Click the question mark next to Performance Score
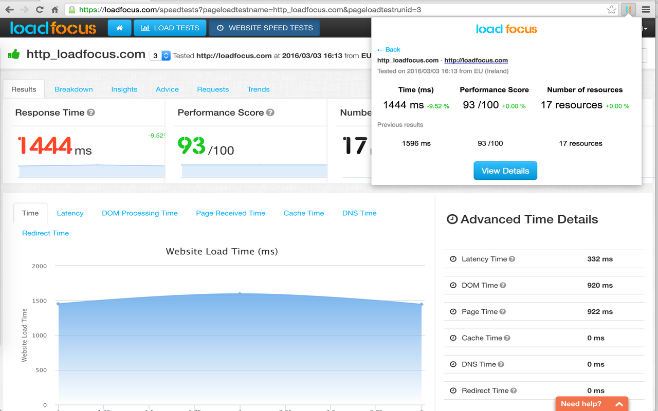The image size is (658, 411). pyautogui.click(x=271, y=112)
